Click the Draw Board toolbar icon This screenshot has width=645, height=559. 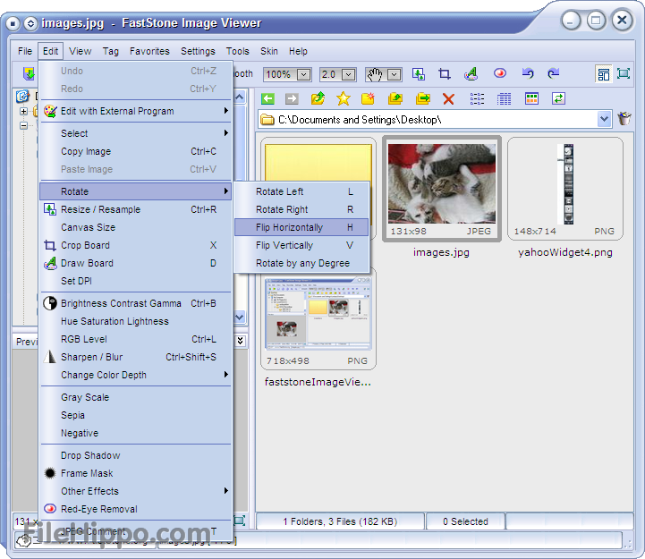[471, 74]
